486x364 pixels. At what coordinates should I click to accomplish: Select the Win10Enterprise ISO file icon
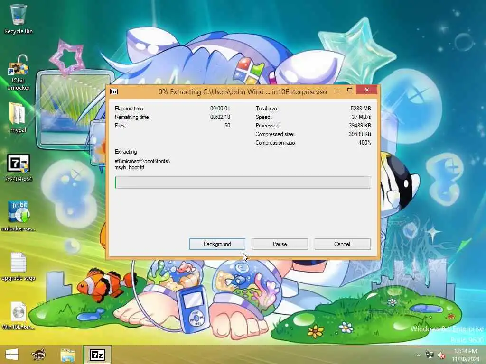coord(19,316)
